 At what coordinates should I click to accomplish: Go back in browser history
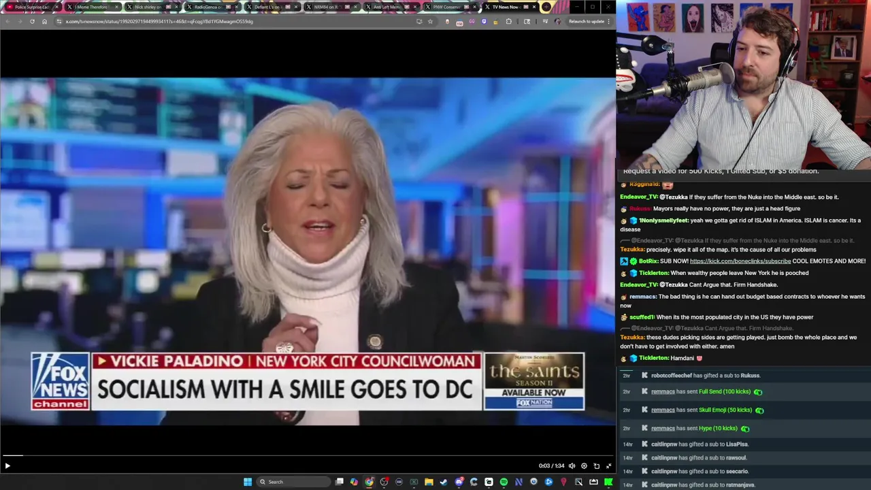pyautogui.click(x=7, y=21)
